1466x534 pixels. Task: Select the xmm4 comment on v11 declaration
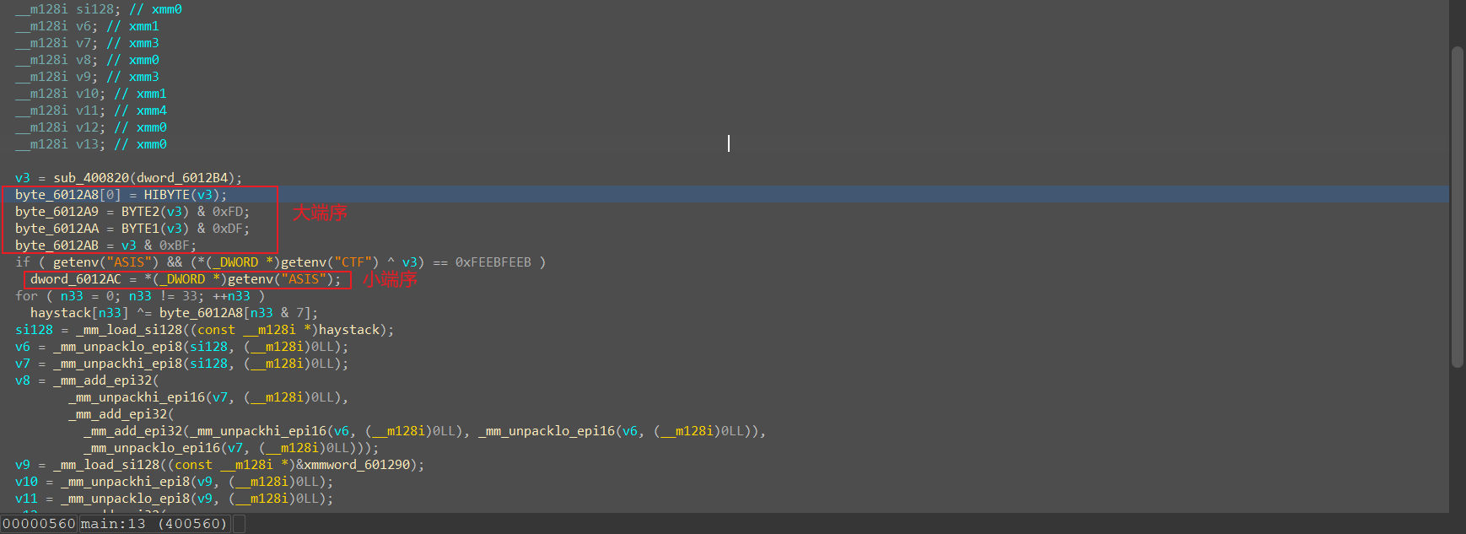pyautogui.click(x=140, y=111)
